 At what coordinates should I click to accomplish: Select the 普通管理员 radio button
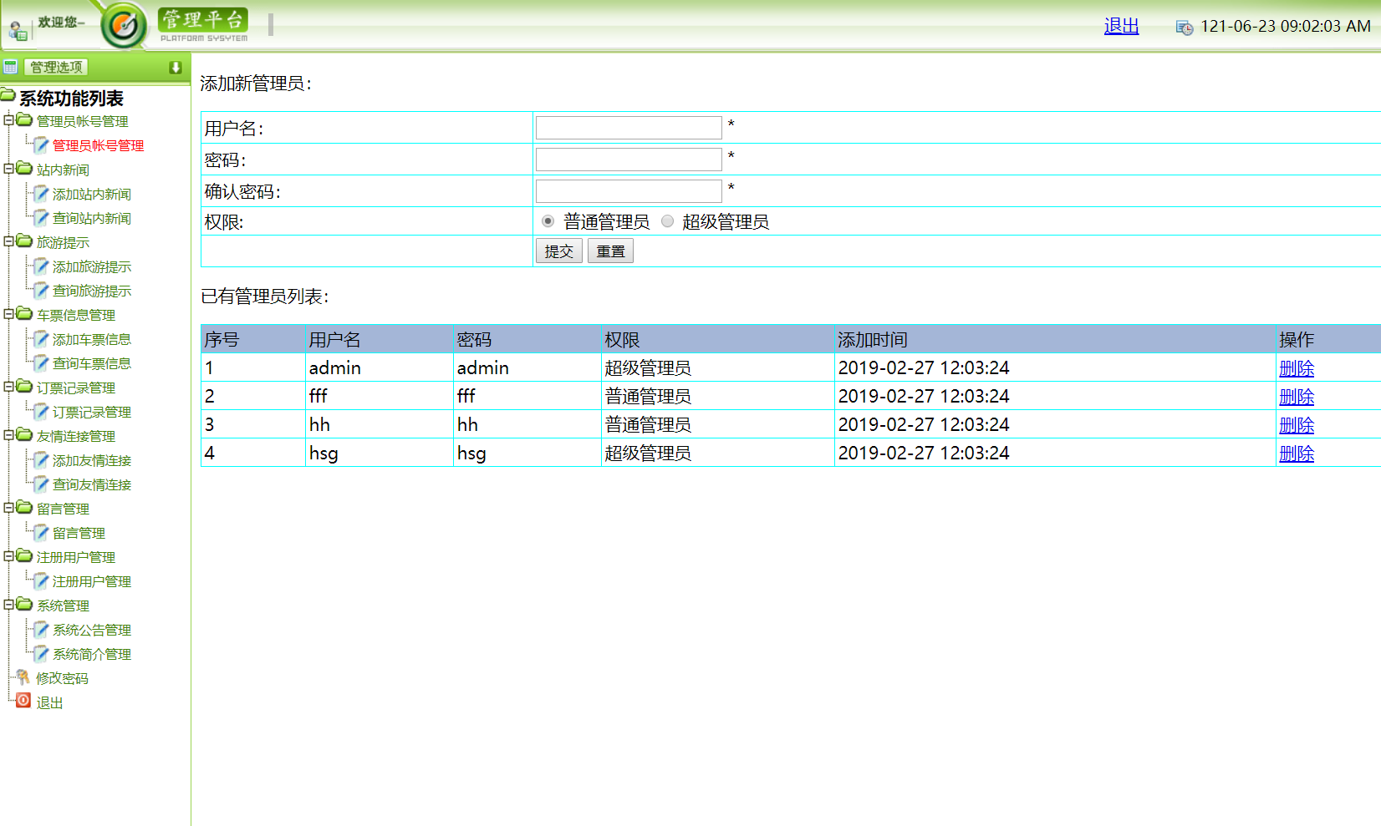[548, 220]
